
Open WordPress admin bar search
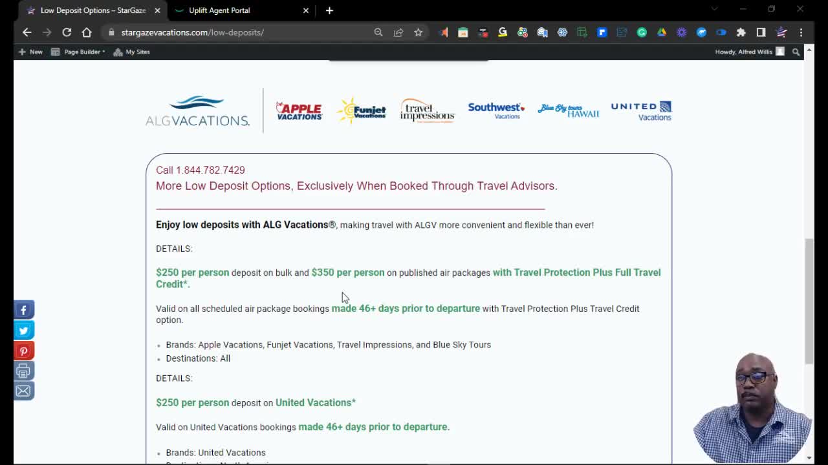(x=796, y=52)
